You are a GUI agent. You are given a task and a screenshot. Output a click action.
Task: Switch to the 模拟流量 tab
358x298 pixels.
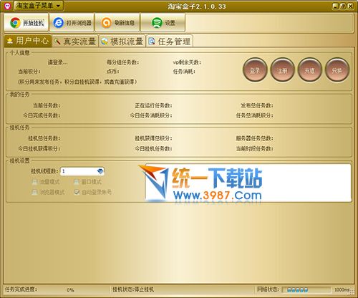[x=122, y=42]
